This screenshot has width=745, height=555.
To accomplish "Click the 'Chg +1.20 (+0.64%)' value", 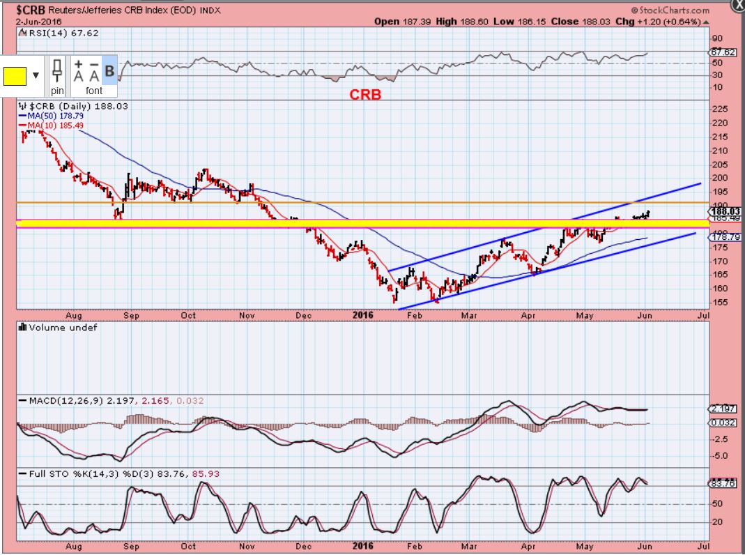I will 659,22.
